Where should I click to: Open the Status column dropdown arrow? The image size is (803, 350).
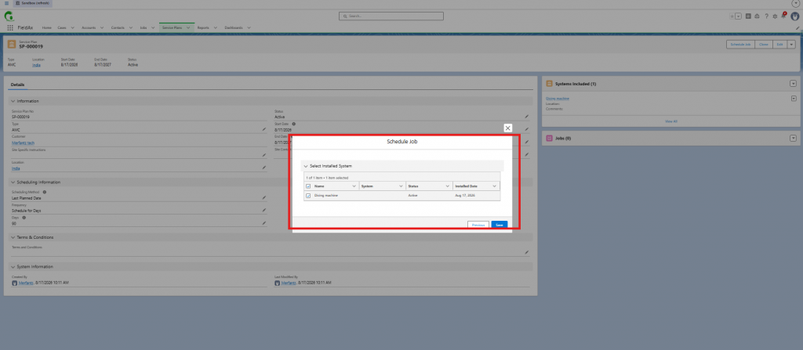(447, 186)
